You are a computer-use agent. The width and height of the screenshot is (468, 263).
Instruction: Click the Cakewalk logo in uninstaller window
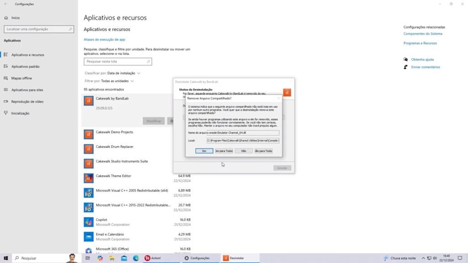point(287,92)
